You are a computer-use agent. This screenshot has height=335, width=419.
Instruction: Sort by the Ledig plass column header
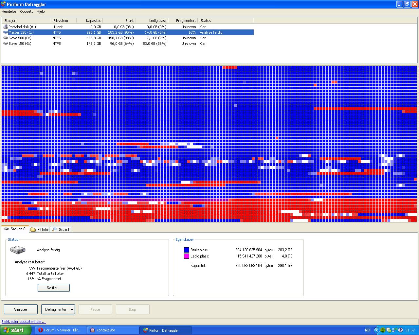click(152, 21)
